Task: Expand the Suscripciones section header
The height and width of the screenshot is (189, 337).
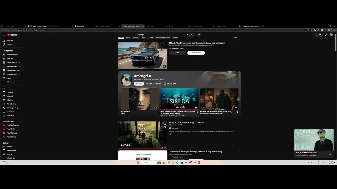Action: (8, 51)
